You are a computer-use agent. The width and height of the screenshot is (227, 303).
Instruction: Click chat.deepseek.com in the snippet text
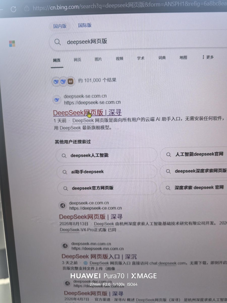point(167,263)
